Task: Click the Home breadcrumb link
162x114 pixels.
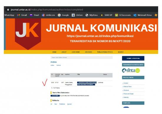Action: pos(53,58)
